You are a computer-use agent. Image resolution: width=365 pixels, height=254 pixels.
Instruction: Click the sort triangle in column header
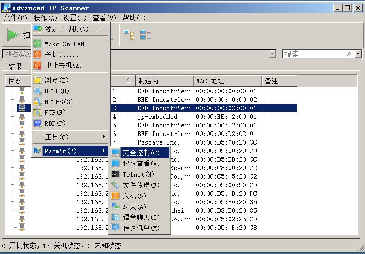(129, 81)
